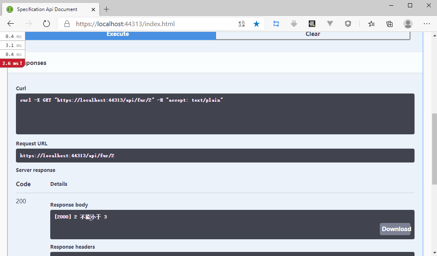Expand the red 2.6 ms profiler timing
Viewport: 437px width, 256px height.
12,63
